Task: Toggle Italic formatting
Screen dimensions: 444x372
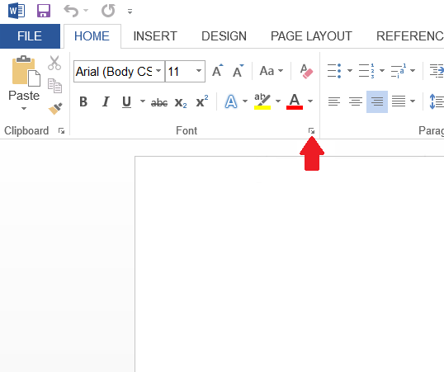Action: [106, 101]
